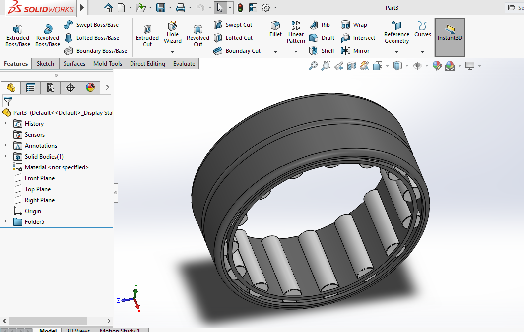Image resolution: width=524 pixels, height=332 pixels.
Task: Click the Section View icon
Action: (351, 66)
